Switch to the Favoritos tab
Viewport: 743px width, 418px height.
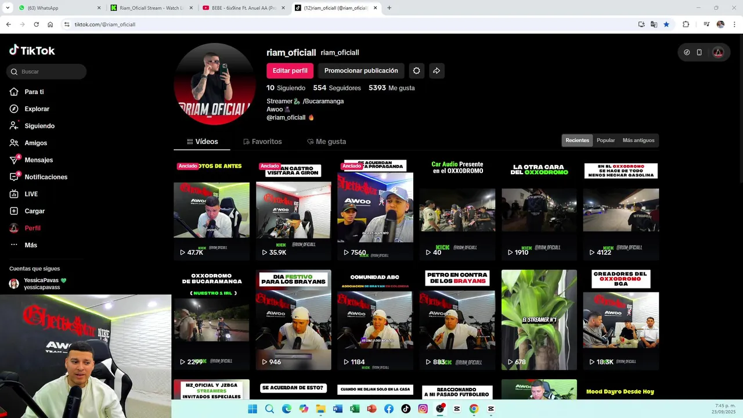262,142
